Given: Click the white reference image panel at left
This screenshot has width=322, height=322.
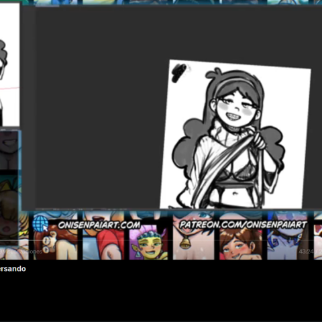Looking at the screenshot, I should 9,65.
